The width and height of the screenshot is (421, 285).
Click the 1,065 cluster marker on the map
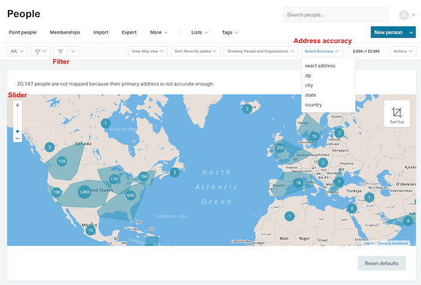point(84,192)
